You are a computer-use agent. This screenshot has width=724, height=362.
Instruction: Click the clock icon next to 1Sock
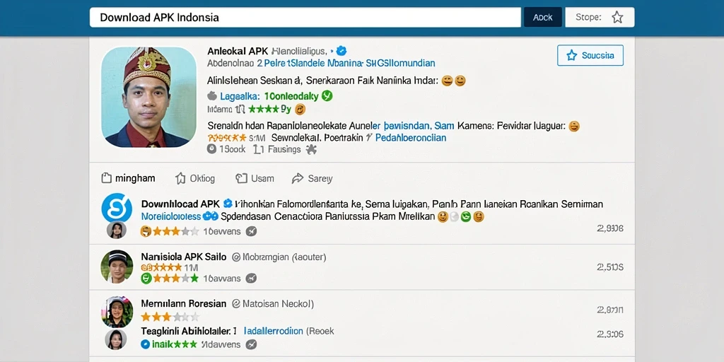point(212,149)
